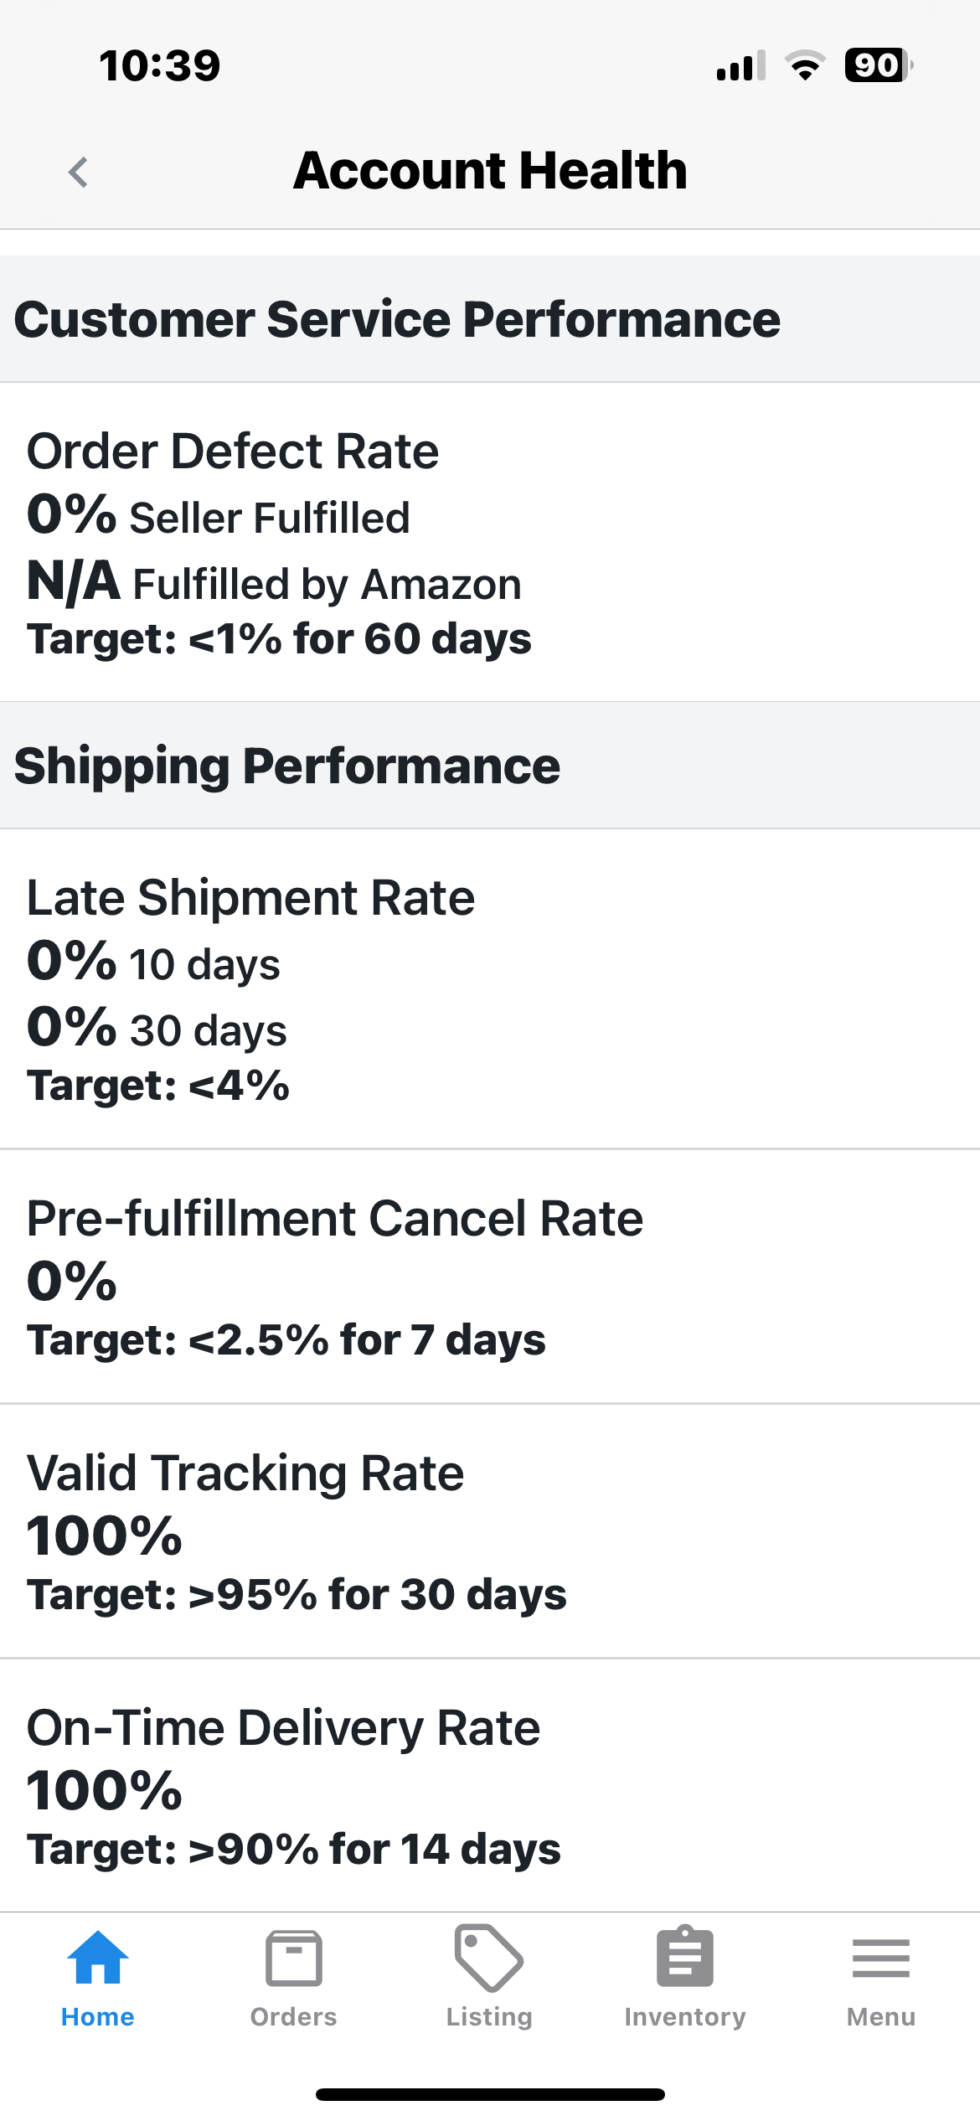This screenshot has height=2121, width=980.
Task: Tap the home indicator bar
Action: (490, 2094)
